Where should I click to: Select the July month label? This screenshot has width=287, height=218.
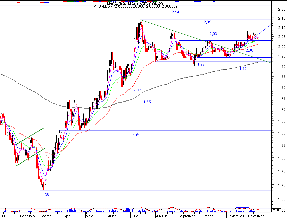pos(134,216)
